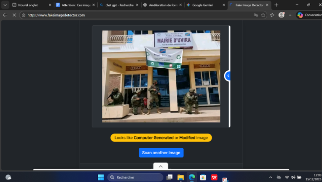Screen dimensions: 322x182
Task: Add this page to favorites with the star
Action: tap(263, 15)
